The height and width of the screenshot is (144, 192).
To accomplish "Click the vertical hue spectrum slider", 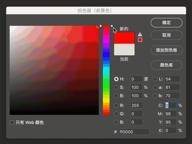I will 106,70.
